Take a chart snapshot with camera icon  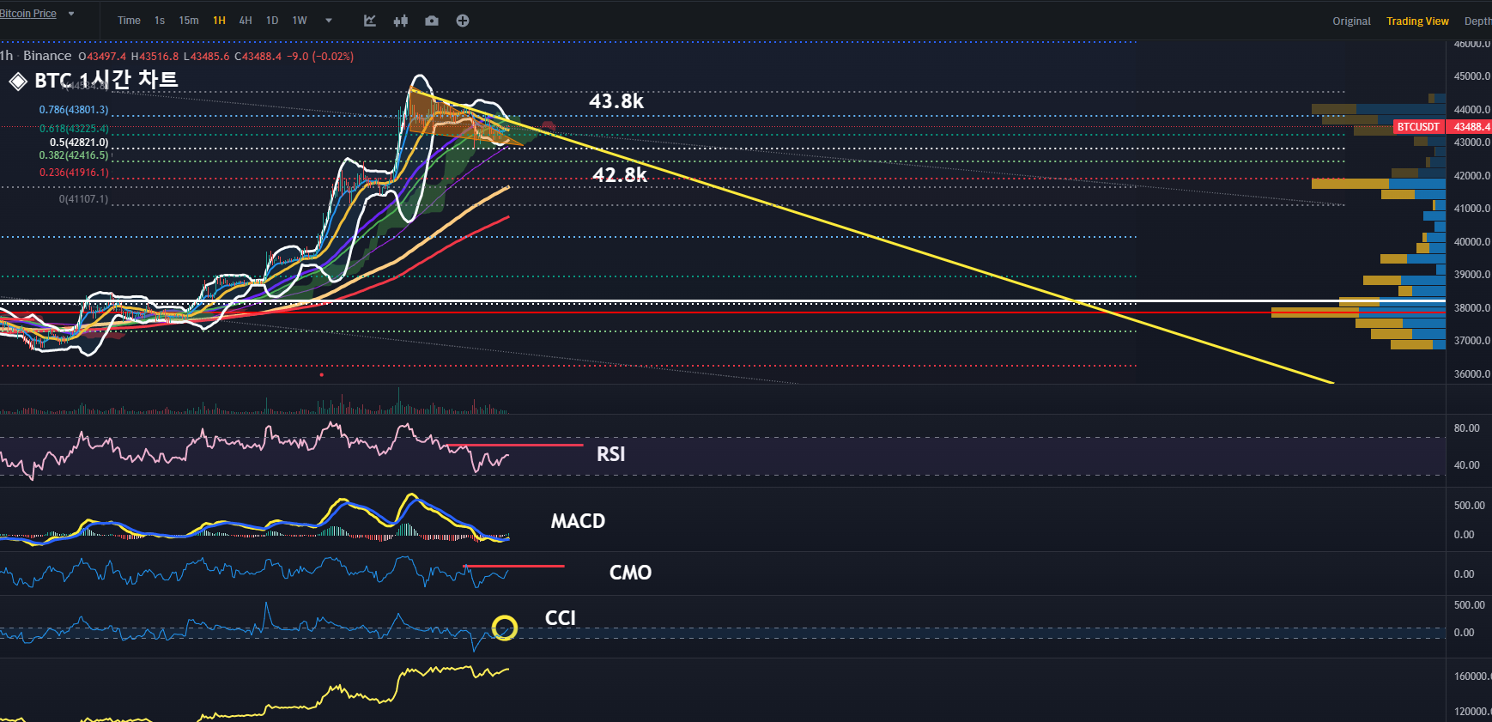[x=432, y=21]
